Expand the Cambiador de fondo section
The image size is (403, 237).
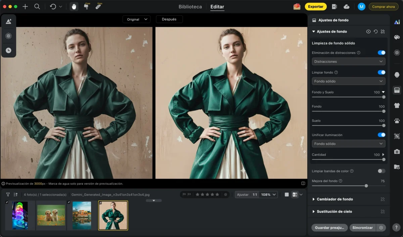[334, 199]
